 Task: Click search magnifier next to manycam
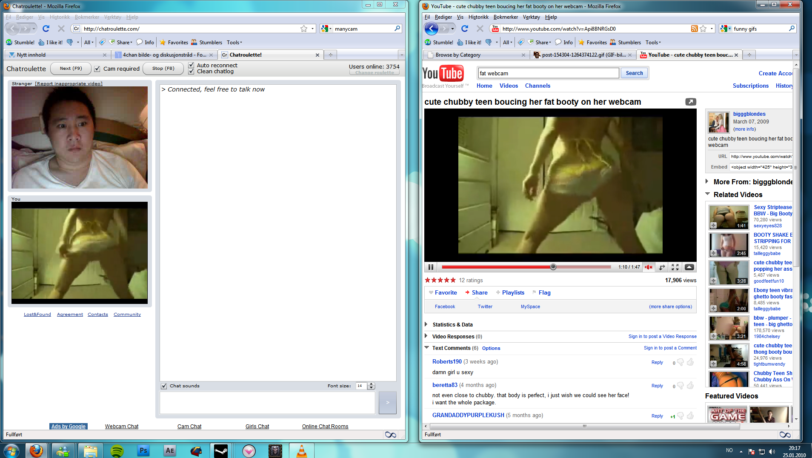(x=397, y=29)
